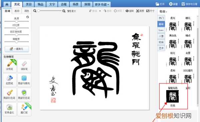Click the zoom level slider handle

[x=39, y=11]
